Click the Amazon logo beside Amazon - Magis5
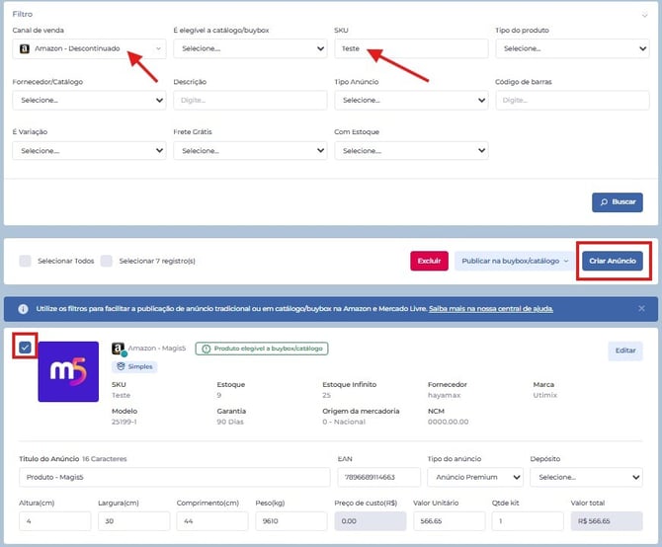Screen dimensions: 662x547 coord(118,349)
